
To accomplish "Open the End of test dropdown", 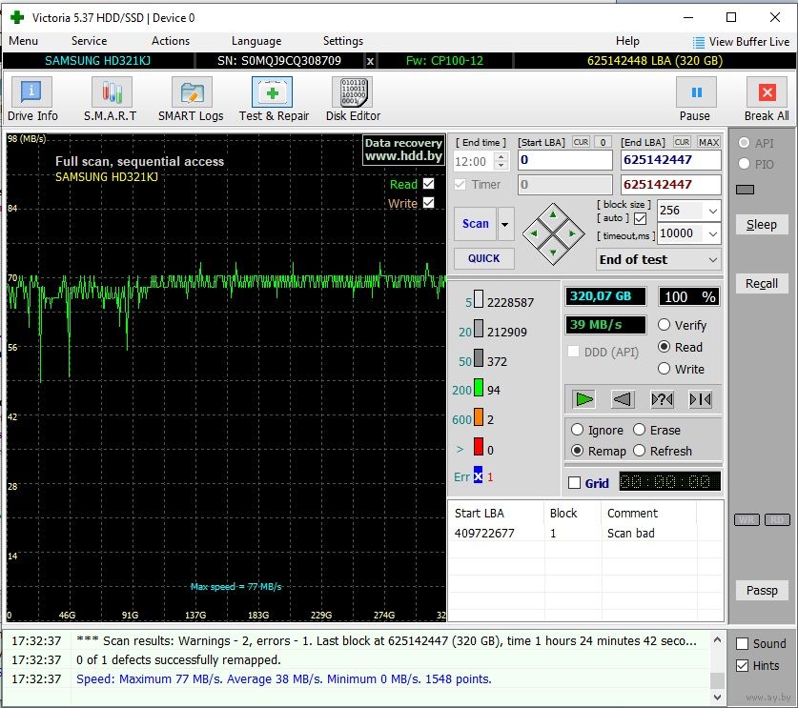I will click(x=712, y=259).
